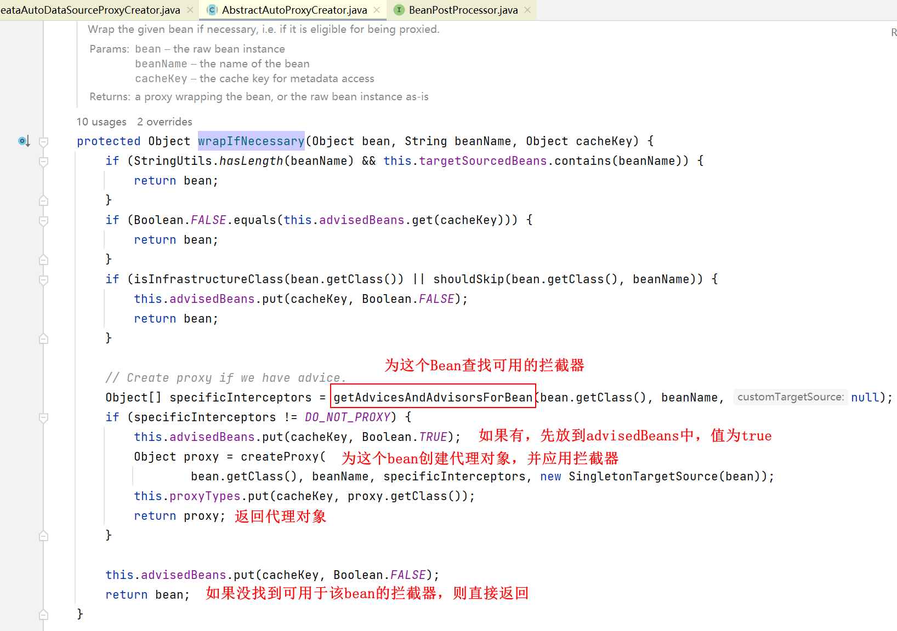
Task: Click the final 'return bean;' statement
Action: tap(147, 595)
